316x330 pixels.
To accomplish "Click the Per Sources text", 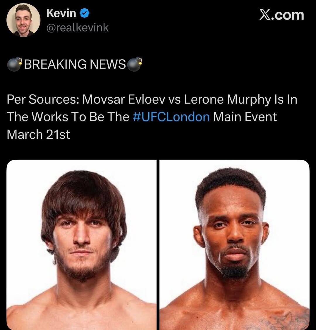I will pyautogui.click(x=43, y=99).
